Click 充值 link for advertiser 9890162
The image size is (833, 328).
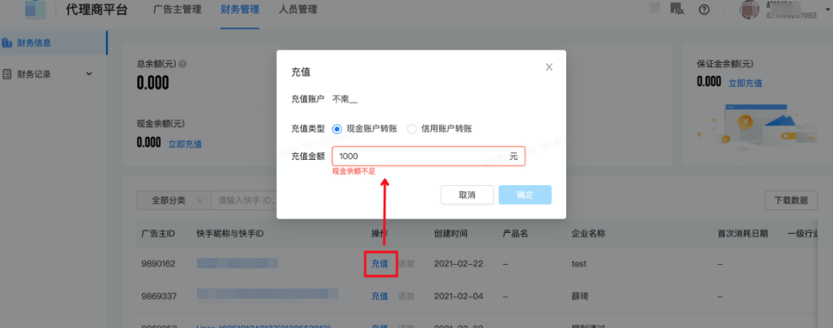tap(379, 264)
